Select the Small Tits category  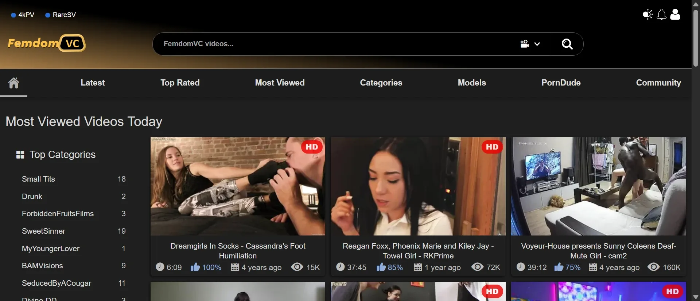[x=38, y=179]
